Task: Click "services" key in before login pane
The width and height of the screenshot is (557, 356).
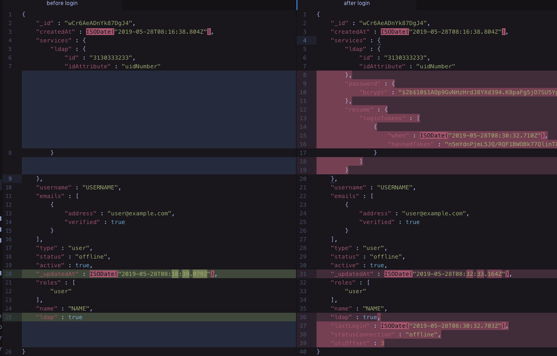Action: [x=54, y=41]
